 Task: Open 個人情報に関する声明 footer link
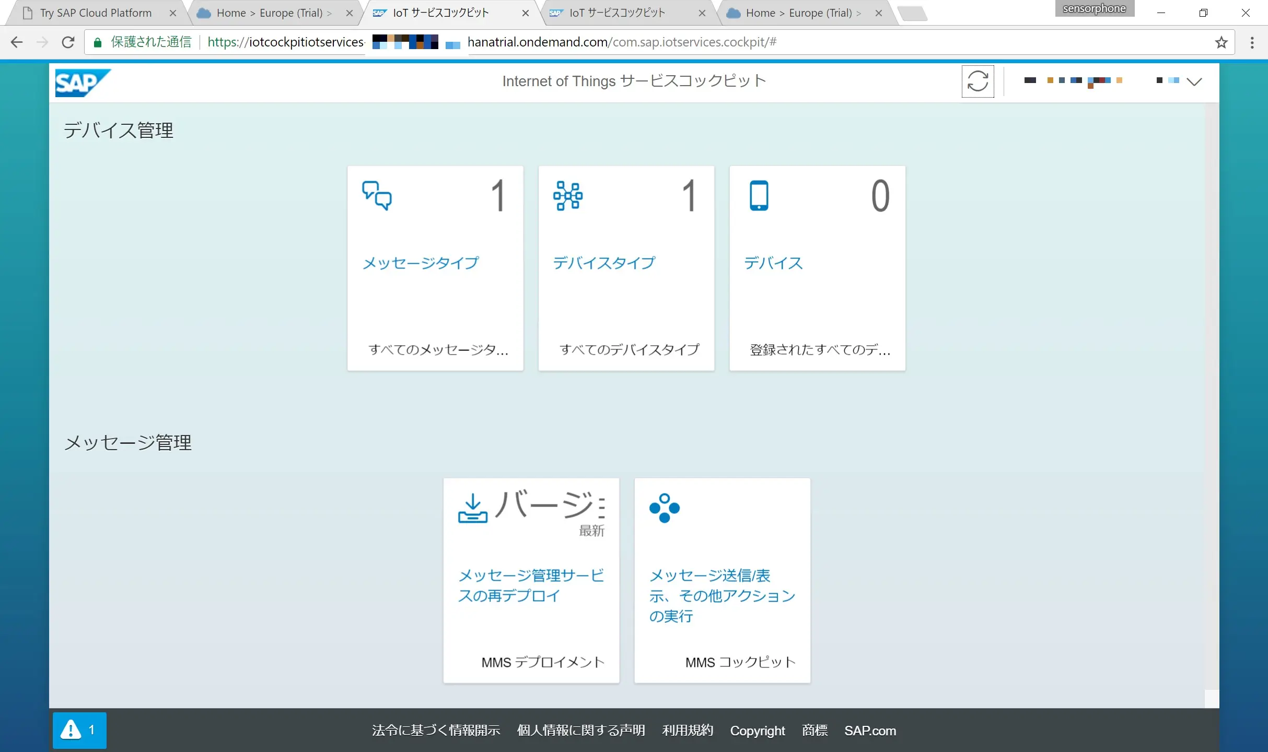(x=581, y=730)
